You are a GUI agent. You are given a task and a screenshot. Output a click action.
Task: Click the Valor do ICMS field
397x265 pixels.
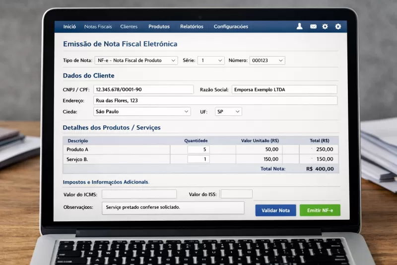point(139,194)
